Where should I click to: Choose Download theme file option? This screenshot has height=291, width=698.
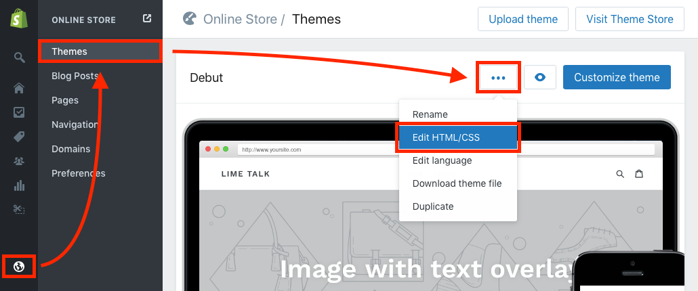coord(458,183)
